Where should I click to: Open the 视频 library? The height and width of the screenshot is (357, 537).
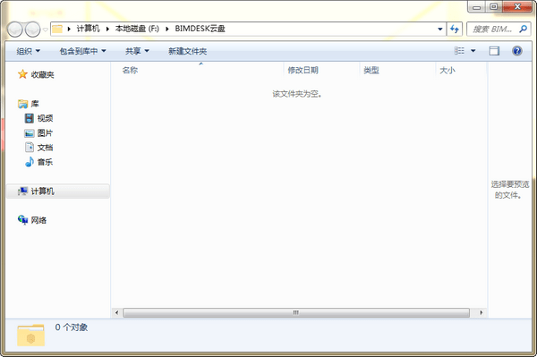tap(45, 118)
